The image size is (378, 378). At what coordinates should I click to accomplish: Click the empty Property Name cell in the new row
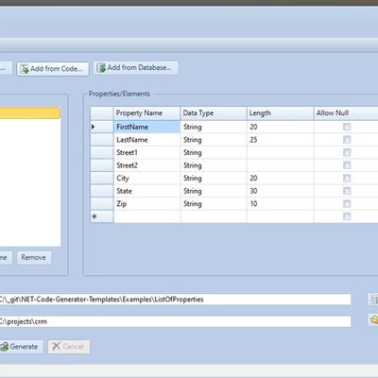click(146, 216)
